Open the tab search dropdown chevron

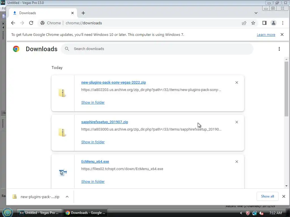click(x=256, y=13)
